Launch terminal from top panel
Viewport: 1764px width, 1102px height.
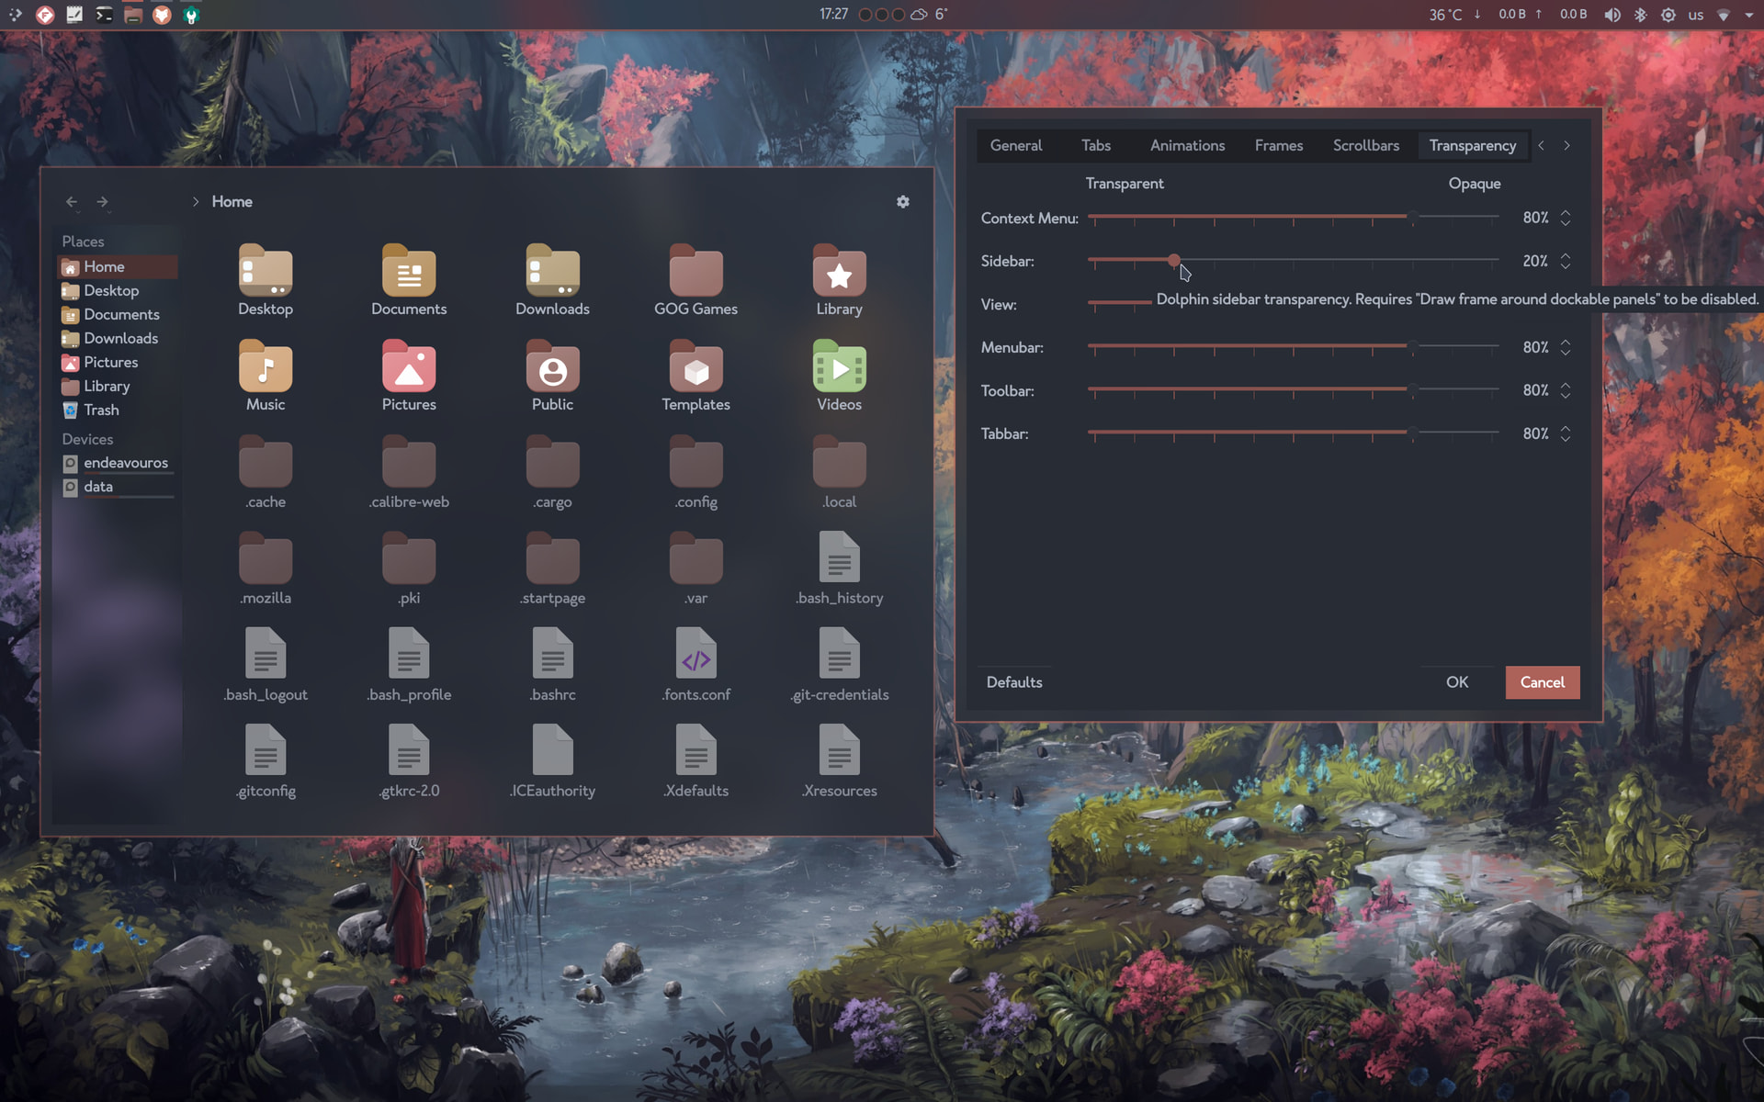(104, 15)
